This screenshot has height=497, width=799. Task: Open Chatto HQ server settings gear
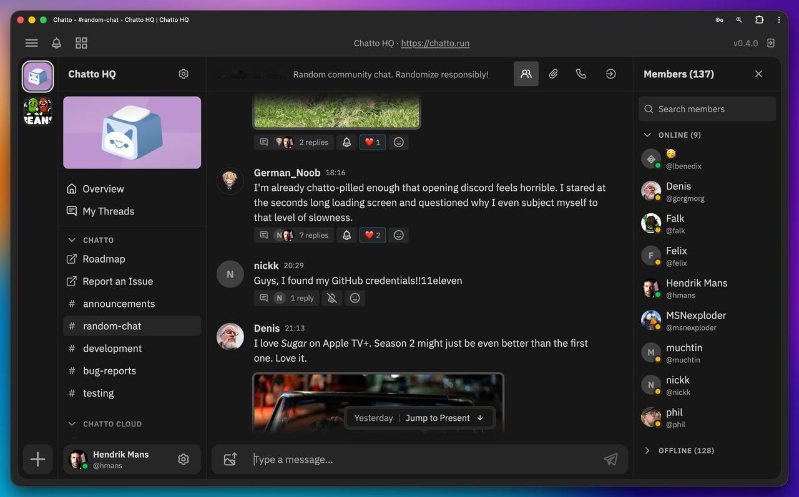[184, 74]
